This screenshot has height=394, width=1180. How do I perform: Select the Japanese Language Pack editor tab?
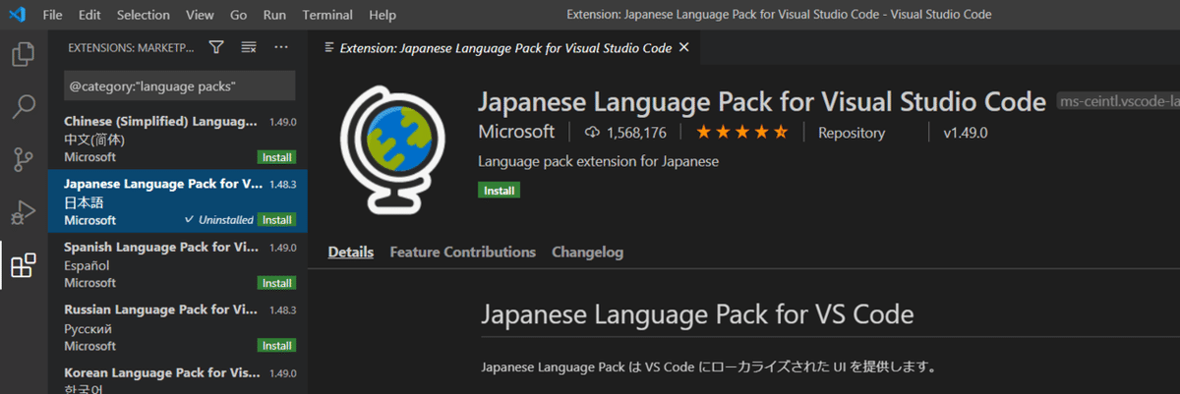tap(505, 47)
